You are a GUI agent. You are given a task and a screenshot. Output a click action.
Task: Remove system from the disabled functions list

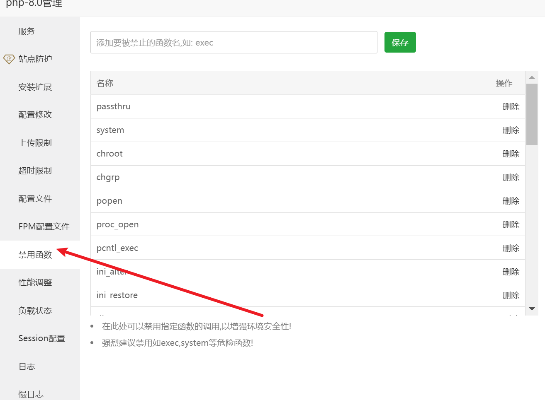(511, 130)
